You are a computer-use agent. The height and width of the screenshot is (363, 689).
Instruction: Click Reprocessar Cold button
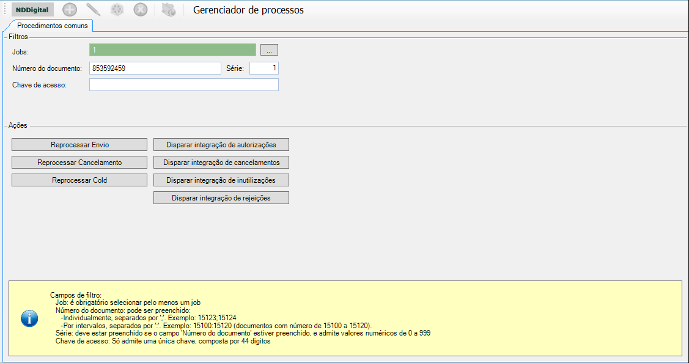point(79,180)
